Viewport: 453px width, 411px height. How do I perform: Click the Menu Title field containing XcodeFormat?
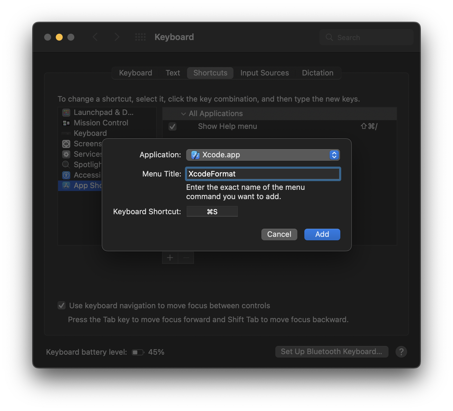[263, 174]
